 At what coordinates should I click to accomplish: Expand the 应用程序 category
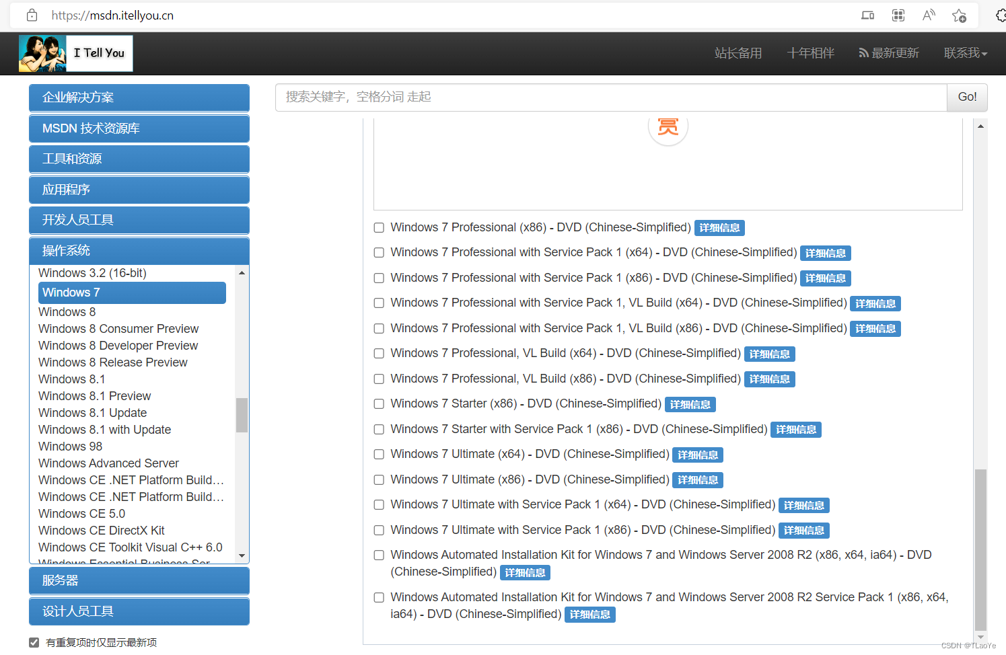[139, 190]
